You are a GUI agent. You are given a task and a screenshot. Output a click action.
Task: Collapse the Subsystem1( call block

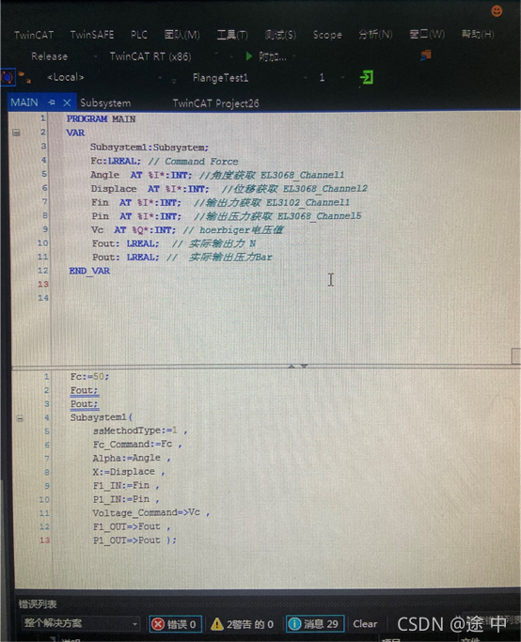pos(19,418)
